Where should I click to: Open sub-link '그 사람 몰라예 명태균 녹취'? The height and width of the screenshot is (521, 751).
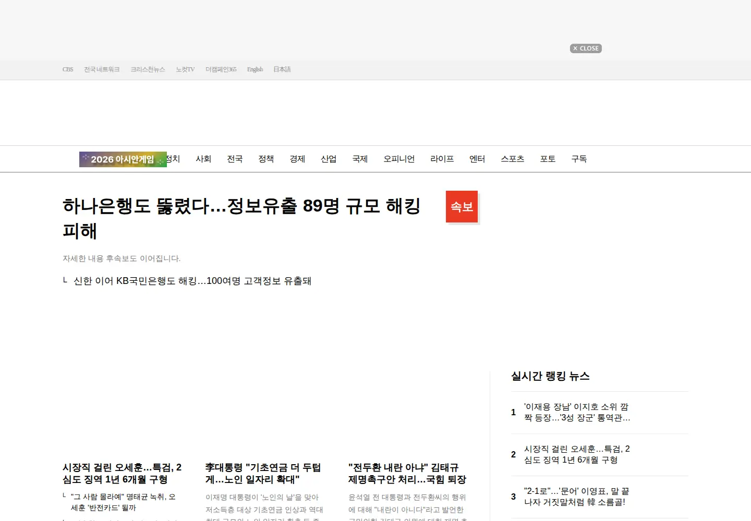coord(123,502)
